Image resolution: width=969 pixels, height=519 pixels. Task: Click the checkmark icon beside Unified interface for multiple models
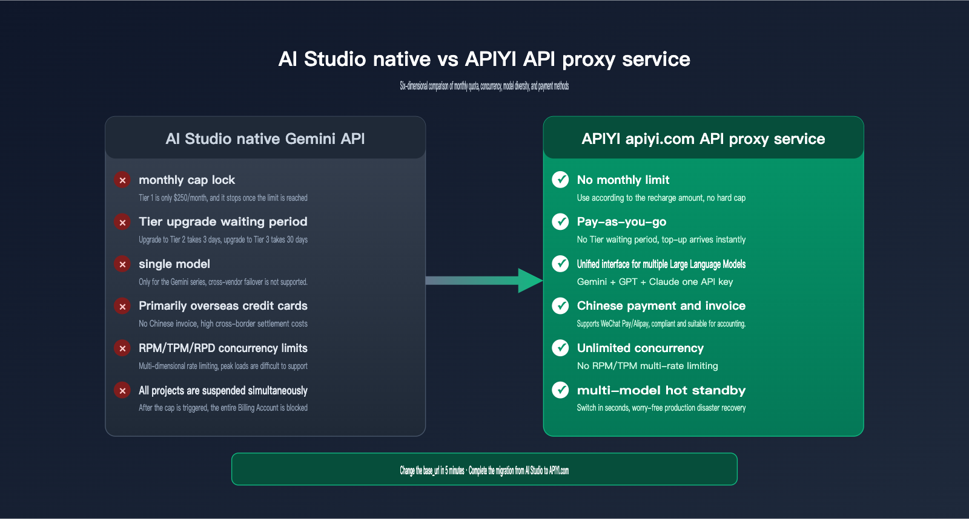[x=560, y=264]
